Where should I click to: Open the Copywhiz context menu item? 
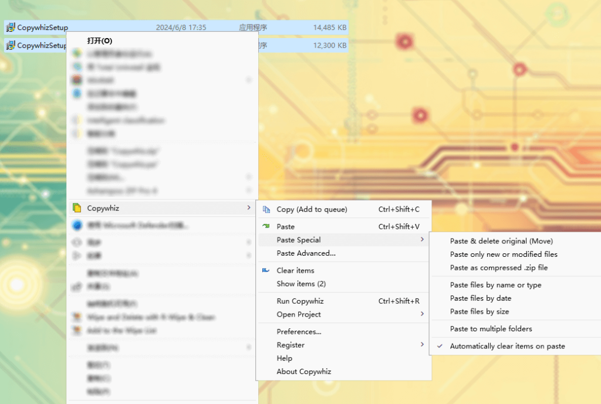162,208
